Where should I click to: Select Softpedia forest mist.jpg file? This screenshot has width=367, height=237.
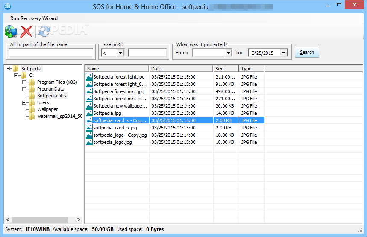pyautogui.click(x=119, y=91)
